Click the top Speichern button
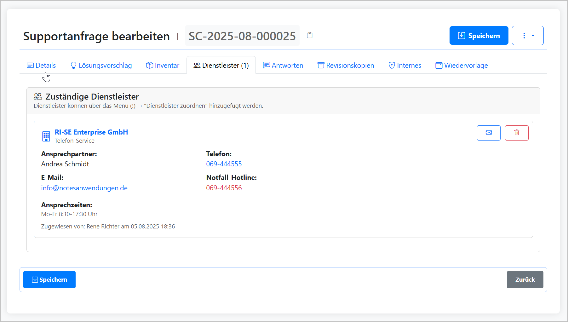 coord(479,36)
